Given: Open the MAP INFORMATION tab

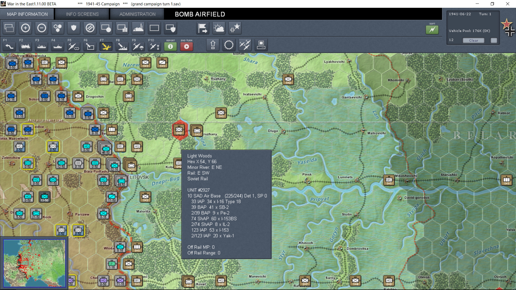Looking at the screenshot, I should 27,14.
